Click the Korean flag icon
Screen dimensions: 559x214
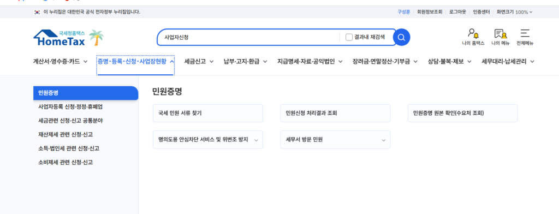[x=37, y=12]
